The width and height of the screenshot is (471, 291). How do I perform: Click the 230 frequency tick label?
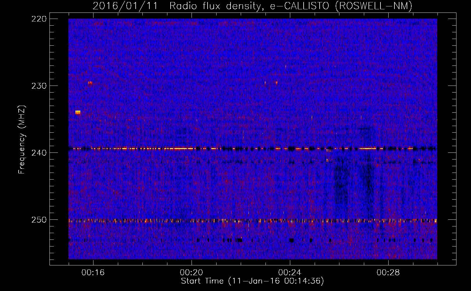tap(39, 86)
